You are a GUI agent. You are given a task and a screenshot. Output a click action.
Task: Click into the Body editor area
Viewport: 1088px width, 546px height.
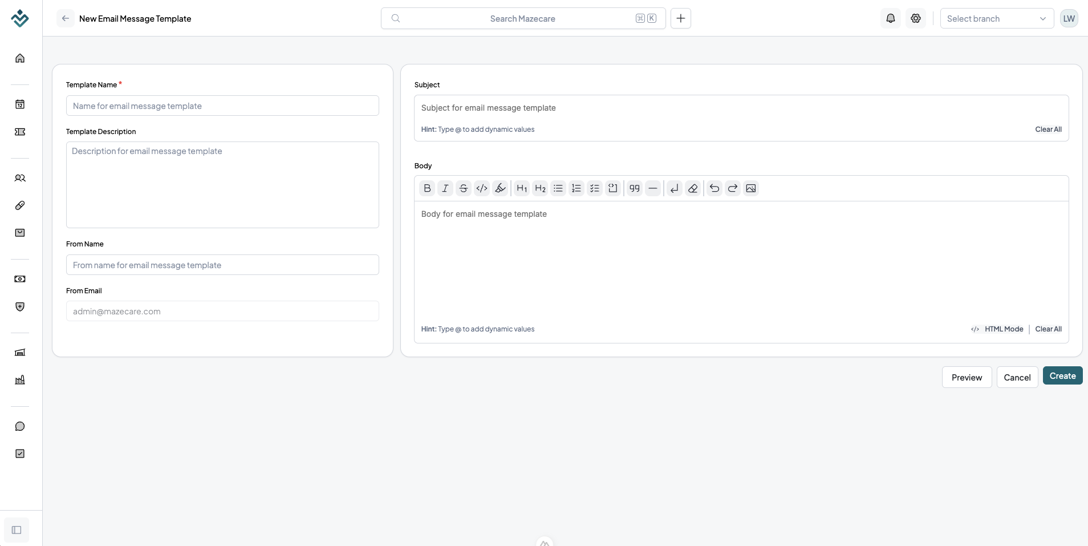[741, 261]
